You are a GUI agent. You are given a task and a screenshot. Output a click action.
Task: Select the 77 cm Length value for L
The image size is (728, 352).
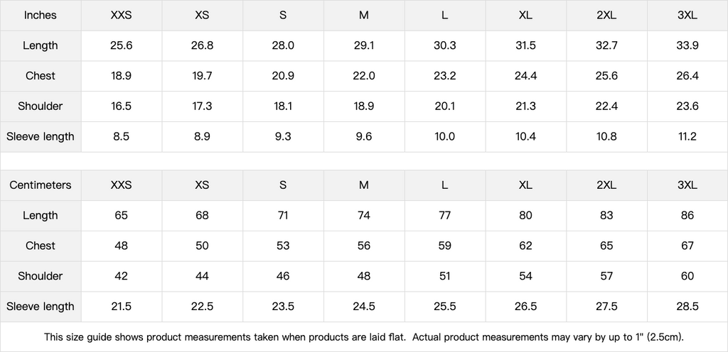click(x=444, y=216)
